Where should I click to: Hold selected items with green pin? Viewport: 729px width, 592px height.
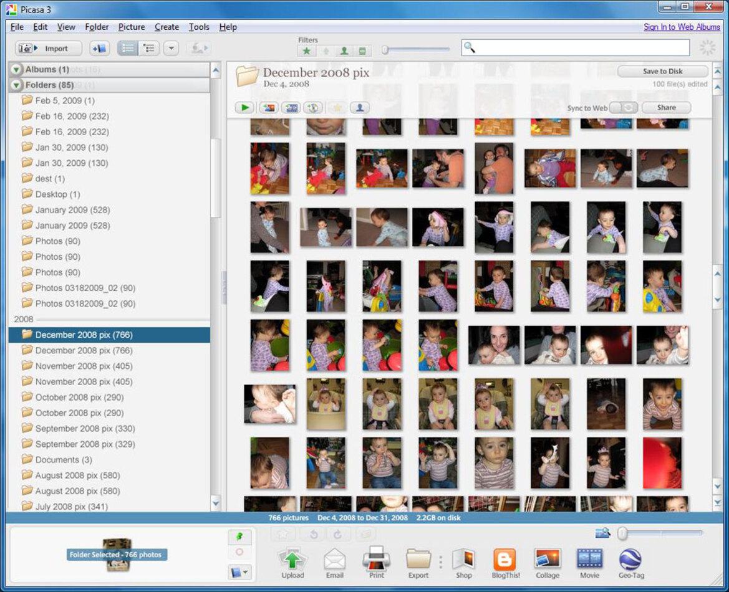[239, 537]
